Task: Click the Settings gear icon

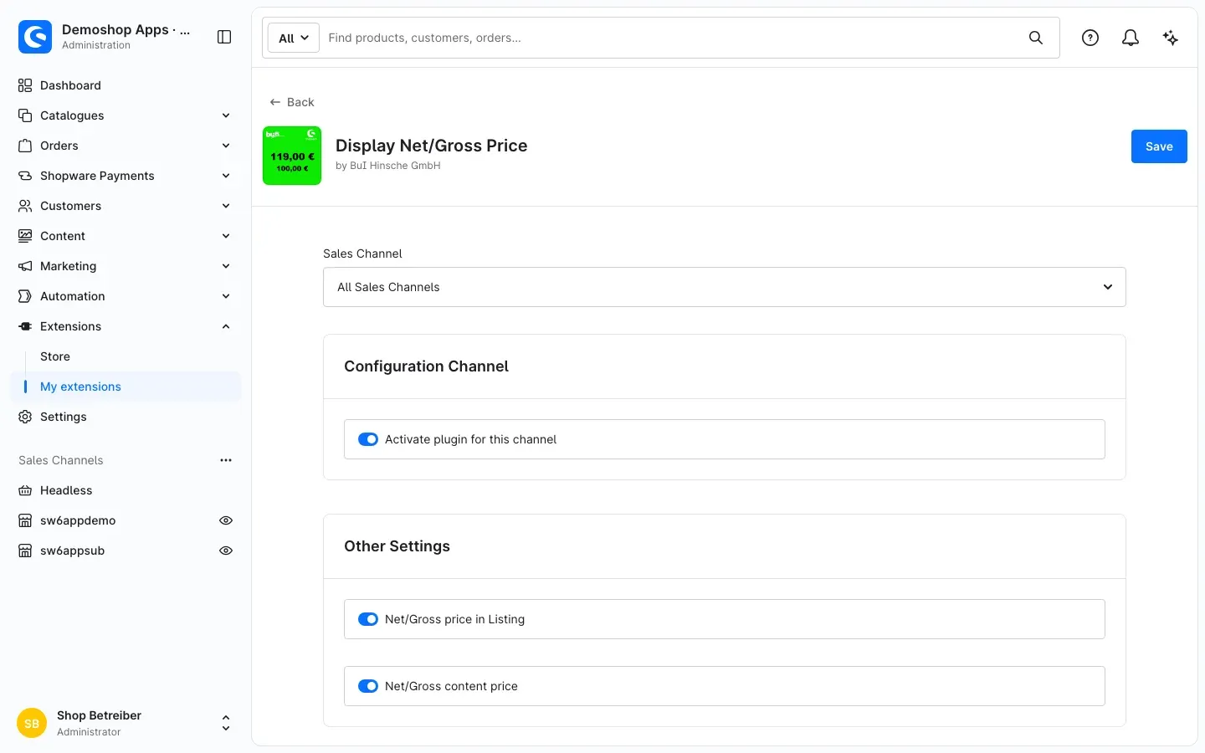Action: click(25, 417)
